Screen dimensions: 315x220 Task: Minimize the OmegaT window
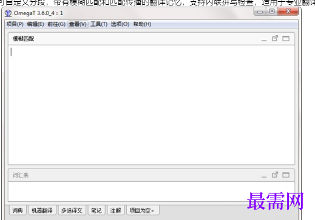(x=260, y=12)
